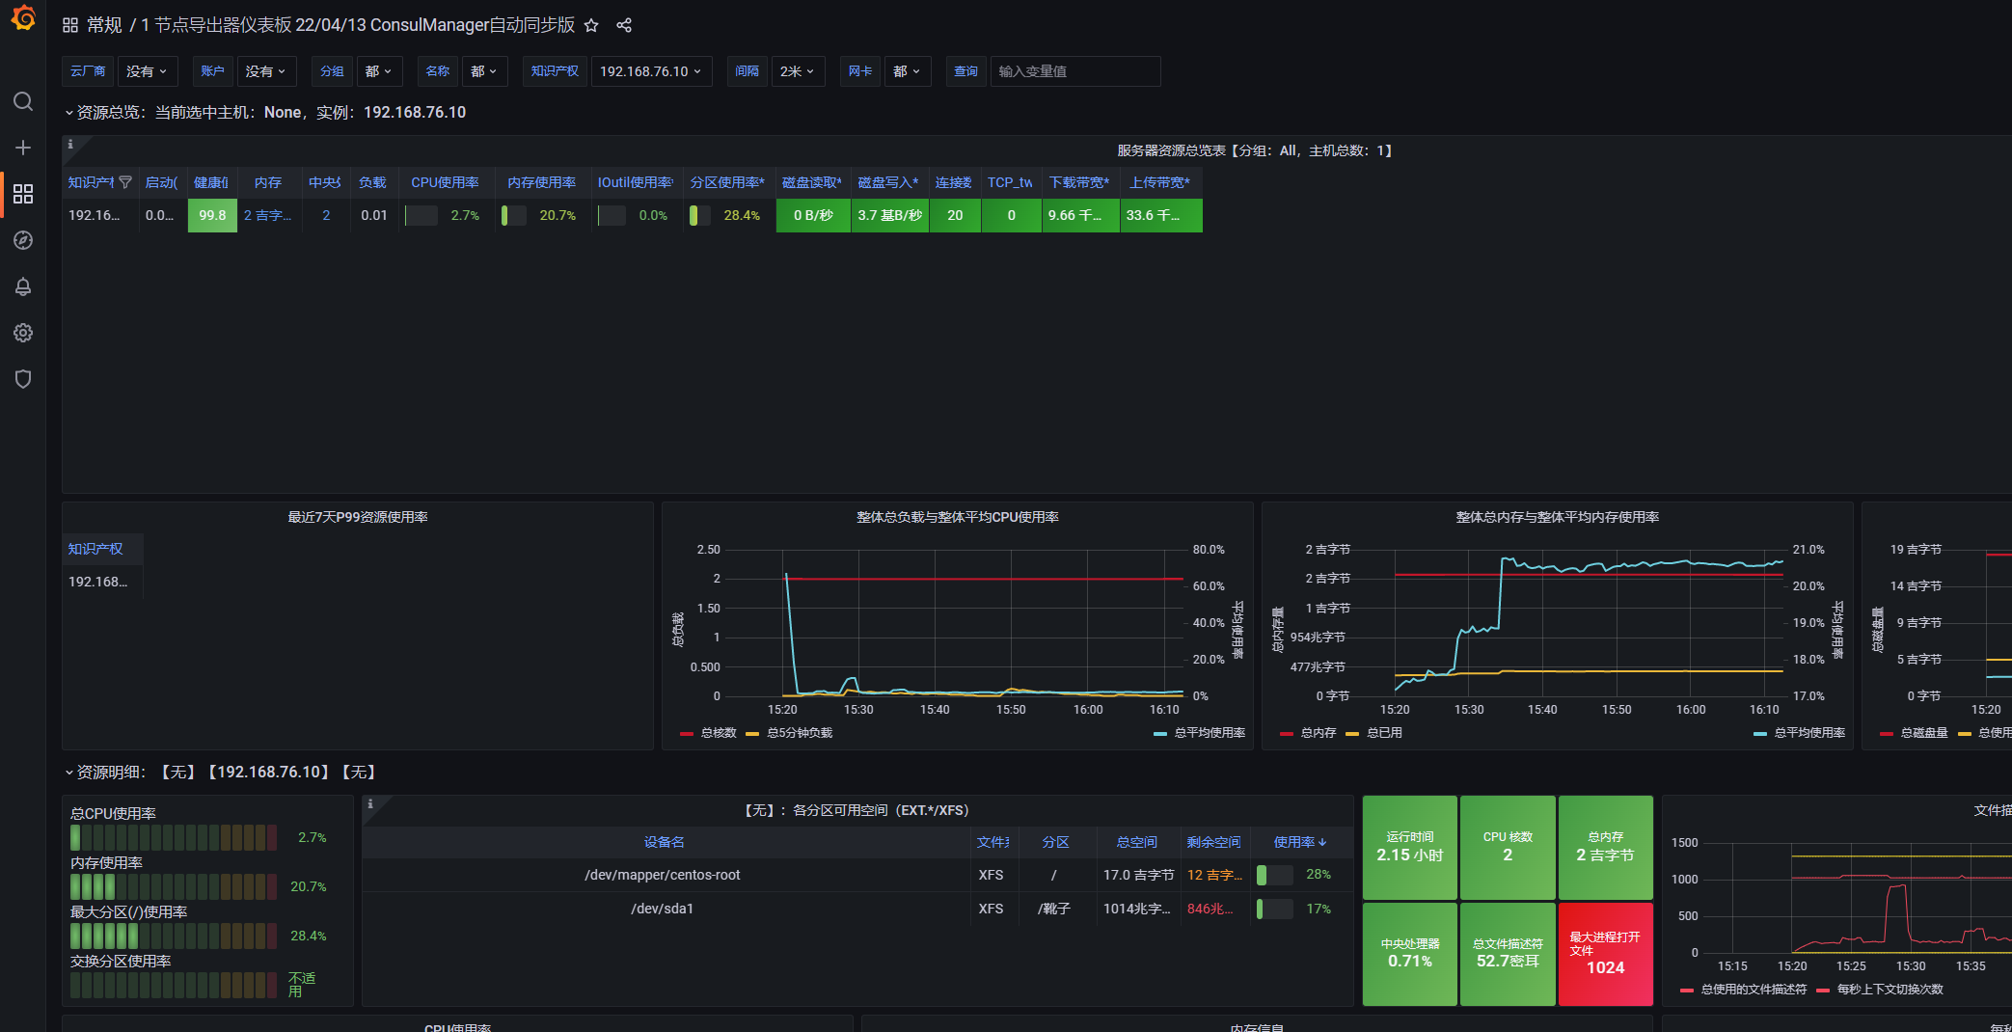Image resolution: width=2012 pixels, height=1032 pixels.
Task: Sort partition table by 设备名 column
Action: click(x=665, y=842)
